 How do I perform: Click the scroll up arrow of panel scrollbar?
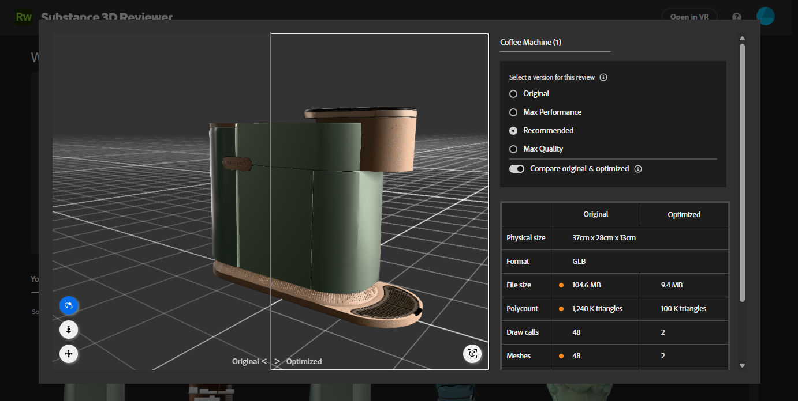coord(743,39)
